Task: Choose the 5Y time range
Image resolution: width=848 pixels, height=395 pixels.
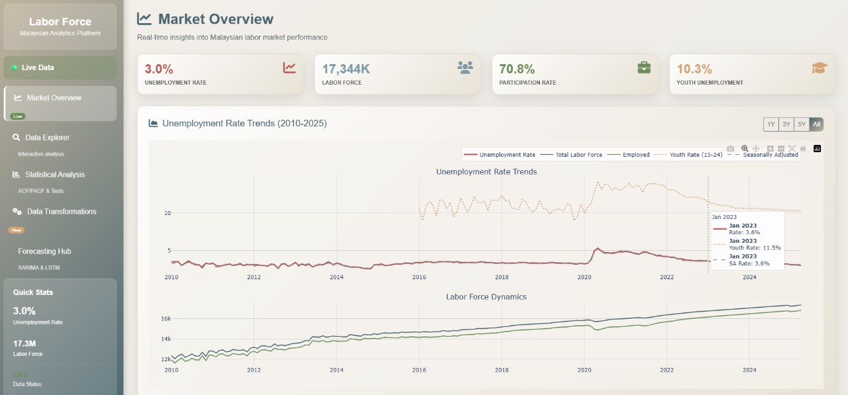Action: (x=801, y=124)
